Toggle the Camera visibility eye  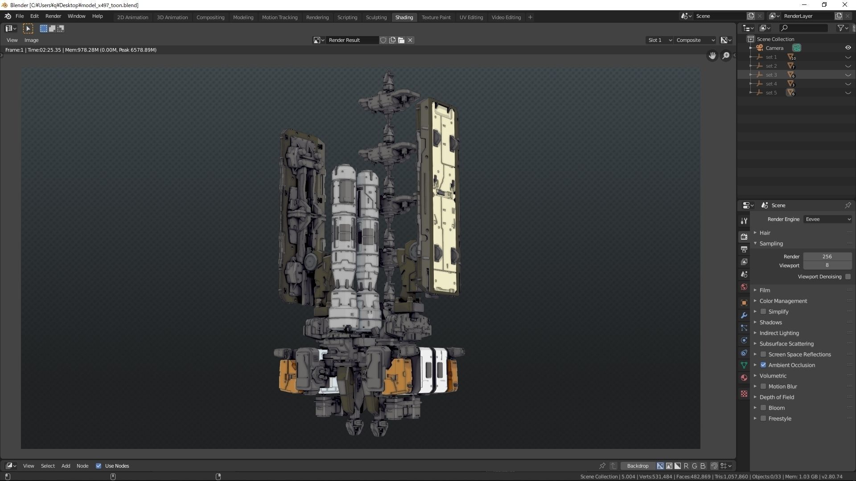[x=848, y=48]
